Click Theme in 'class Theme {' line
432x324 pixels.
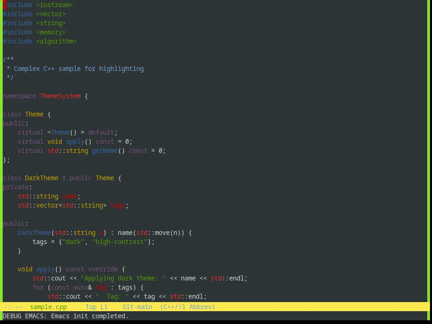[34, 114]
